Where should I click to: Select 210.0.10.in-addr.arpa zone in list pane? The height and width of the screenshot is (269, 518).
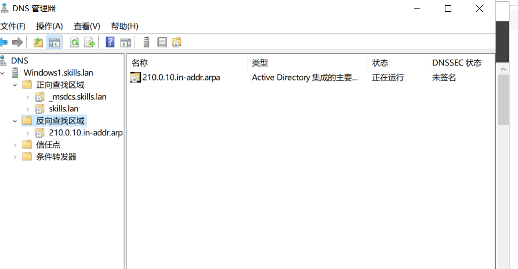point(181,77)
